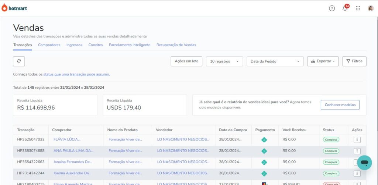Click payment icon for HP3383074688 row
This screenshot has height=185, width=378.
pos(264,151)
